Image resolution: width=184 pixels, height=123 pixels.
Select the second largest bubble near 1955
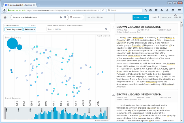pos(20,47)
